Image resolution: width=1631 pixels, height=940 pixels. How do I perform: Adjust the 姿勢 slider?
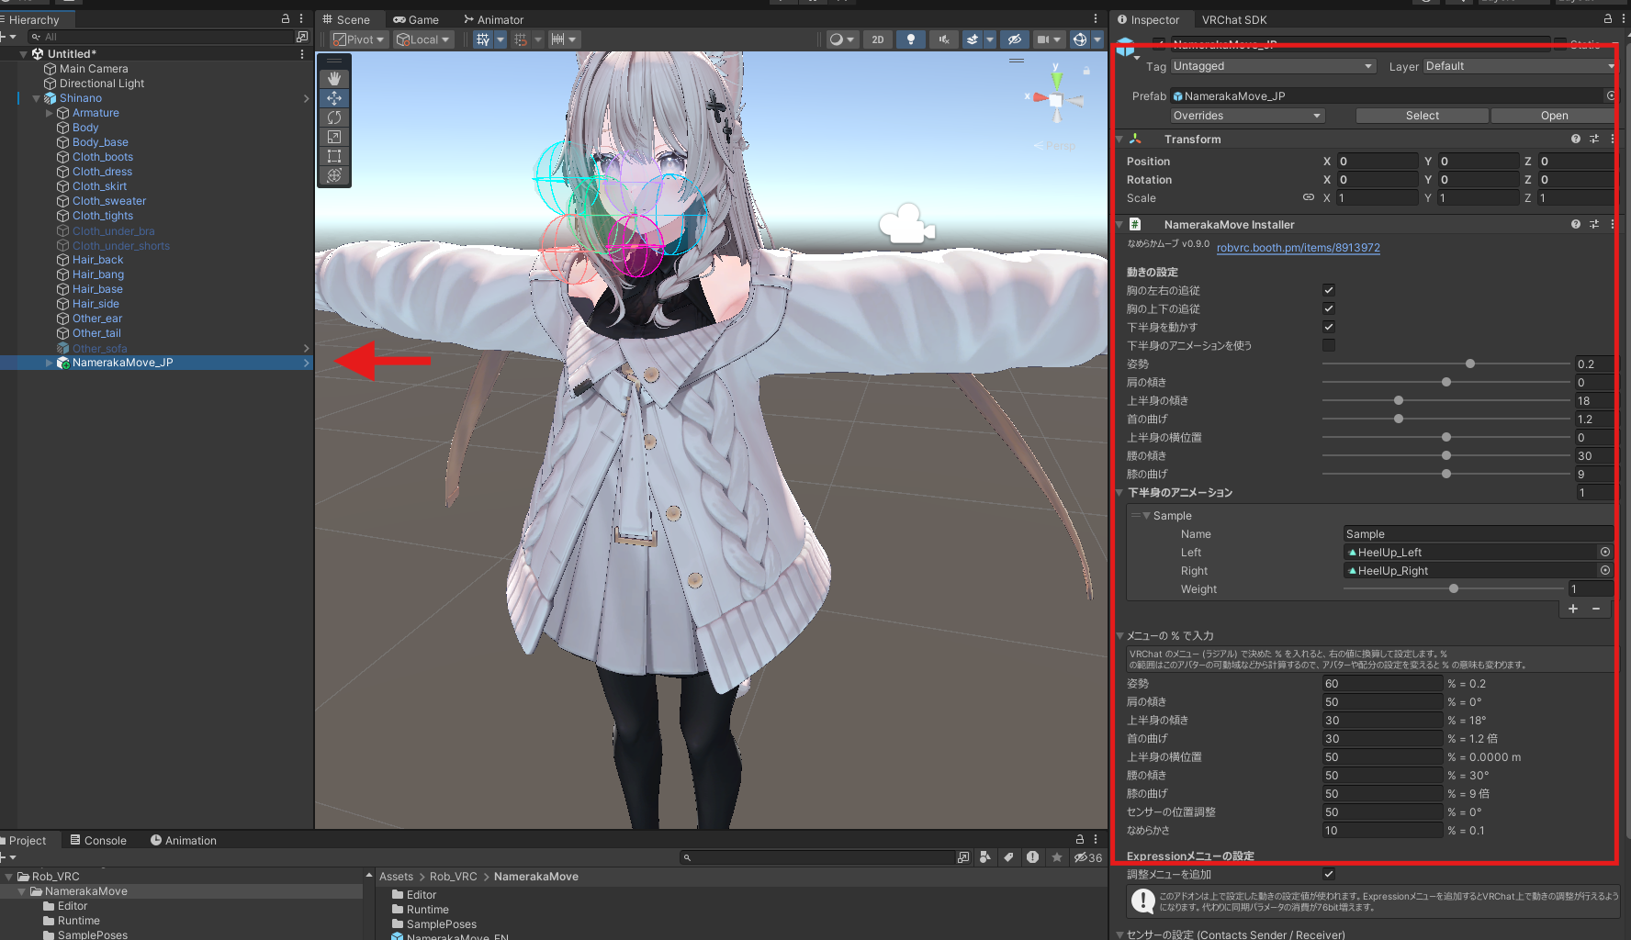point(1446,364)
